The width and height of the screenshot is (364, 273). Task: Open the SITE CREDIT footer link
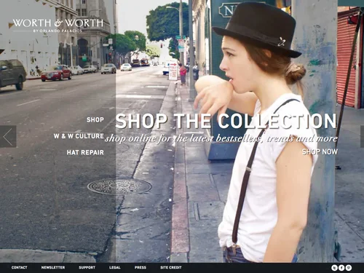171,267
